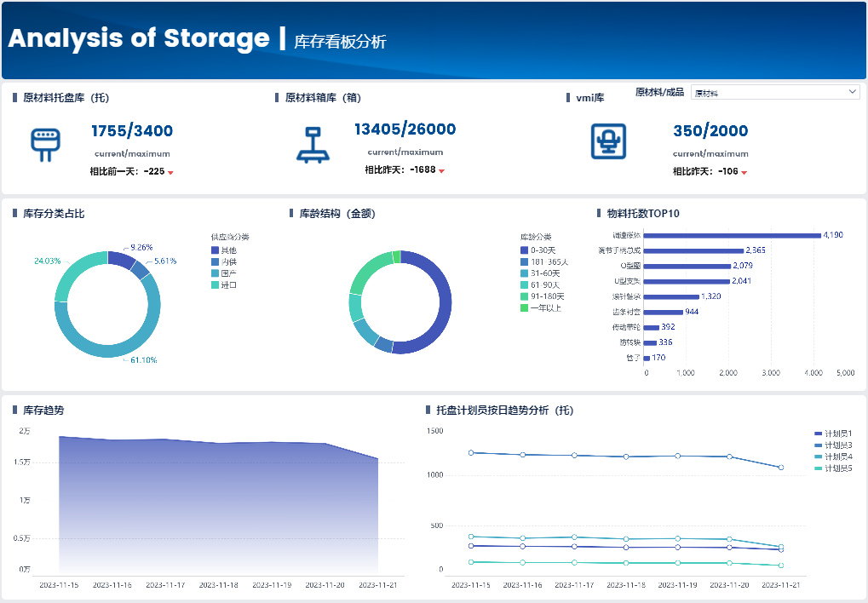This screenshot has height=603, width=868.
Task: Click 2023-11-17 on 库存趋势 axis
Action: point(165,585)
